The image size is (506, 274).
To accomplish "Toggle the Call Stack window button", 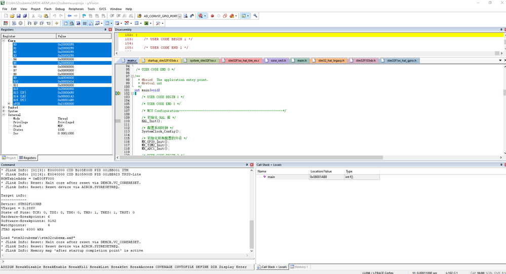I will tap(91, 23).
